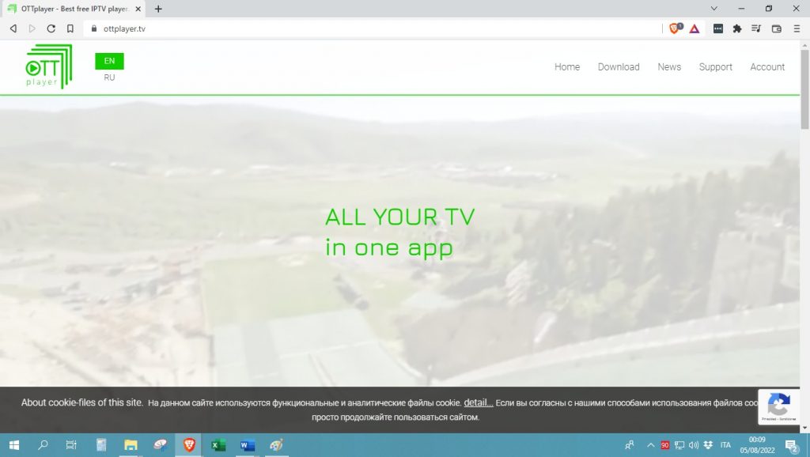
Task: Go to the Account page
Action: click(x=766, y=67)
